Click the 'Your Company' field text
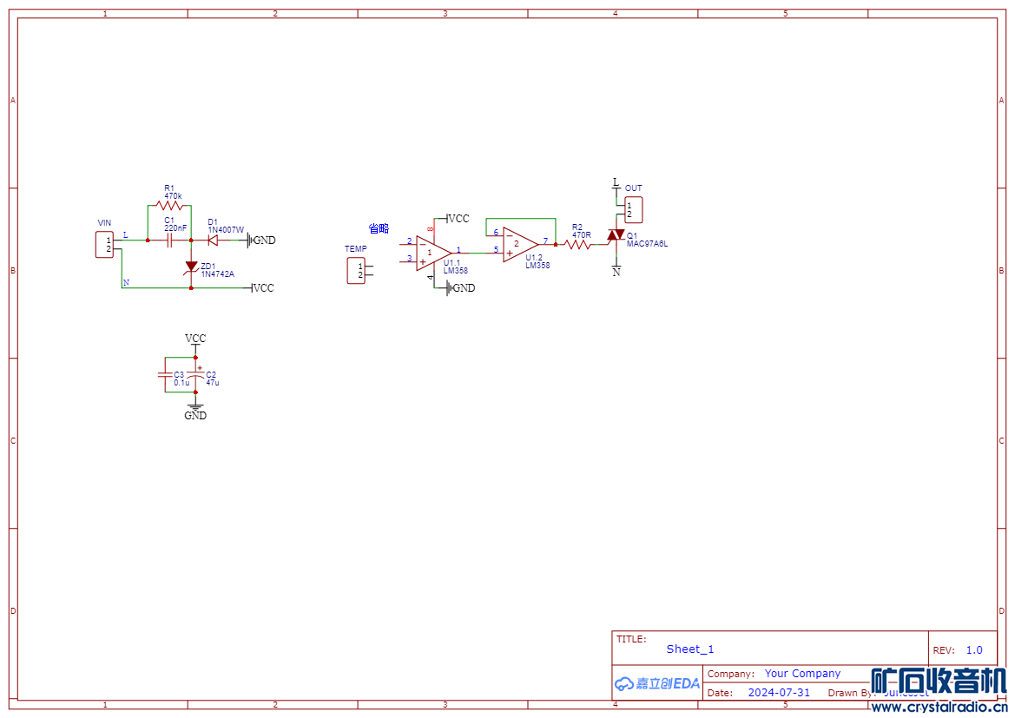Image resolution: width=1015 pixels, height=718 pixels. tap(802, 674)
